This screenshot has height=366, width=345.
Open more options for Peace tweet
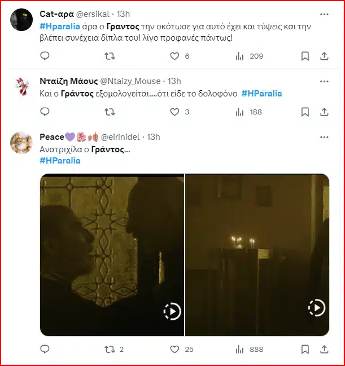324,137
